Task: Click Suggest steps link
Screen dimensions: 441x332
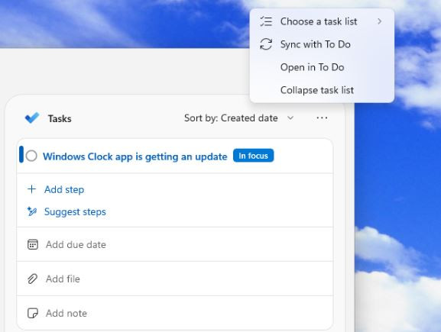Action: 75,211
